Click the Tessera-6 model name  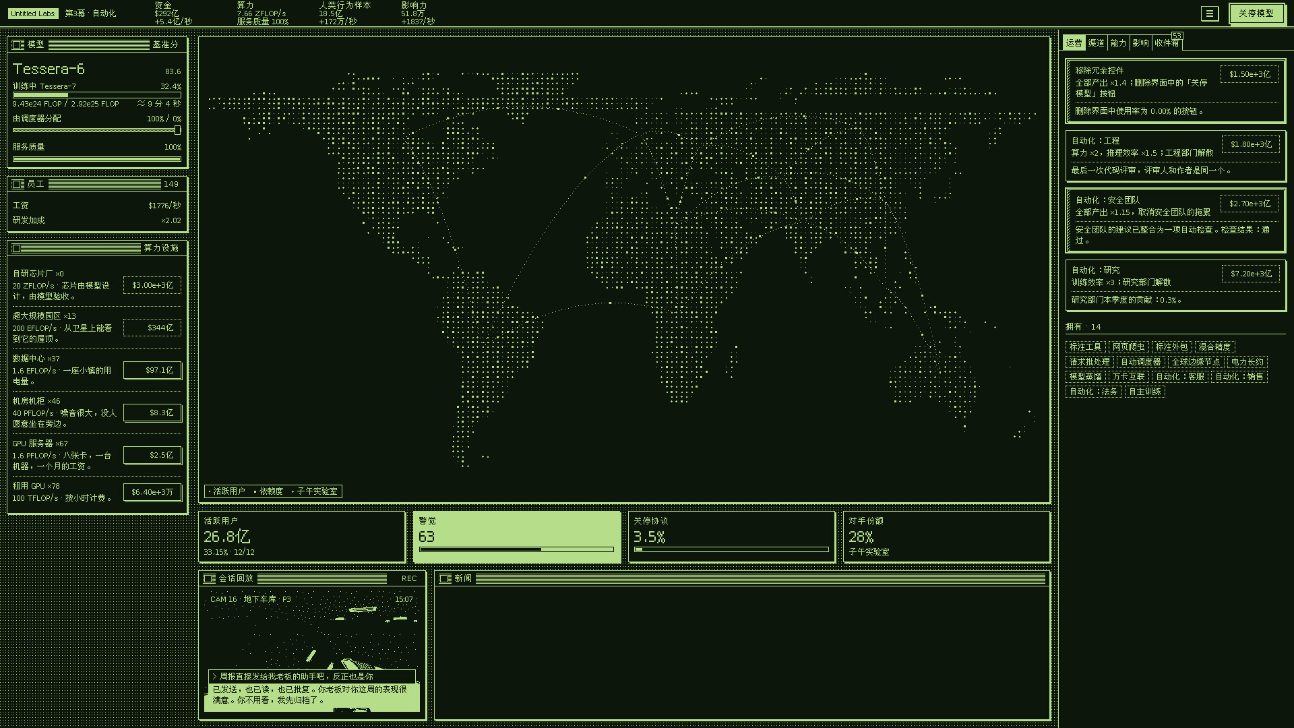(x=49, y=69)
